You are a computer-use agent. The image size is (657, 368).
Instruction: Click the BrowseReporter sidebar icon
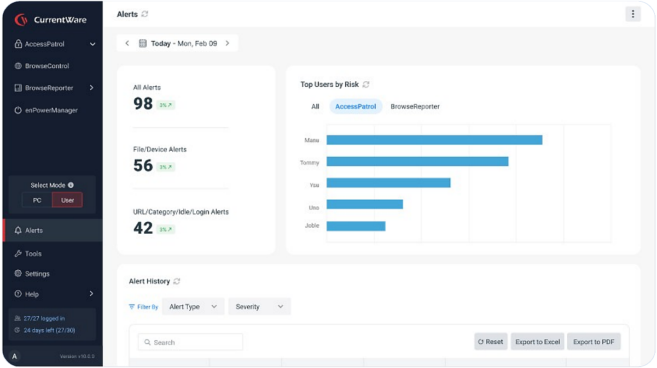click(x=18, y=88)
